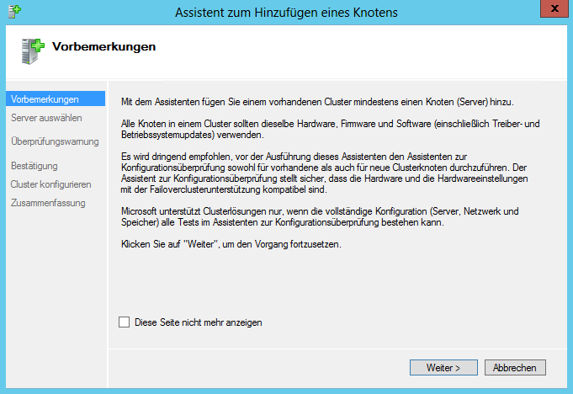The width and height of the screenshot is (573, 394).
Task: Click the paragraph starting Es wird dringend empfohlen
Action: [x=325, y=173]
